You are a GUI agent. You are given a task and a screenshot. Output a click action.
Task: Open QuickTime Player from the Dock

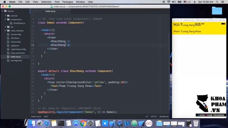click(x=120, y=123)
